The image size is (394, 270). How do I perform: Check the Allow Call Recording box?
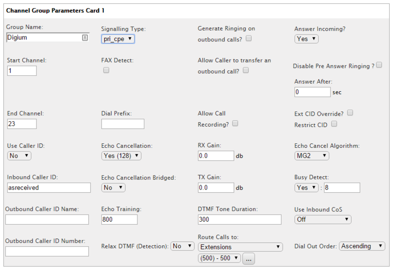tap(235, 124)
